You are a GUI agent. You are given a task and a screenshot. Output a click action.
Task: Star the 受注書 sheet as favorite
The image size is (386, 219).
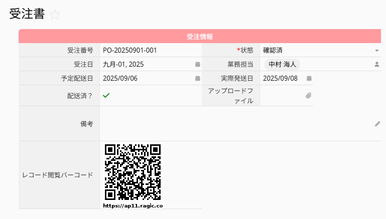tap(55, 15)
